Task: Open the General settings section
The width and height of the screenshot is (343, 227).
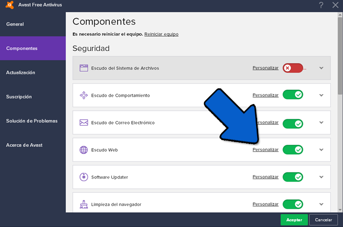Action: [33, 24]
